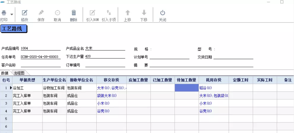Click the 行号 column header
The height and width of the screenshot is (133, 294).
coord(6,80)
